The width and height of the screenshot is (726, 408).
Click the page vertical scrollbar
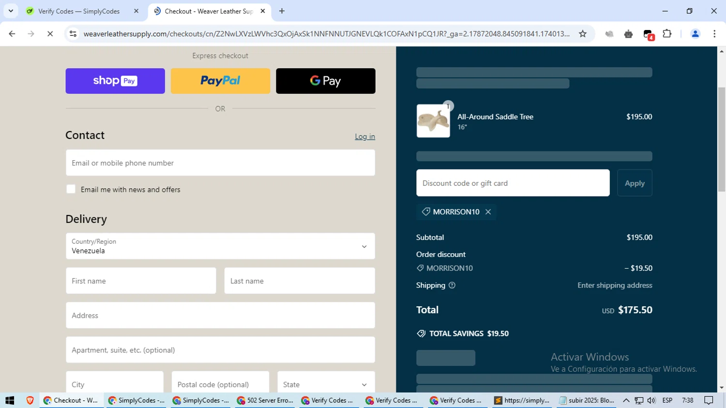[722, 139]
